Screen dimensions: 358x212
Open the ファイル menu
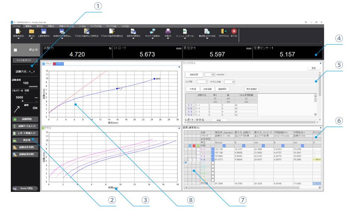(x=16, y=26)
